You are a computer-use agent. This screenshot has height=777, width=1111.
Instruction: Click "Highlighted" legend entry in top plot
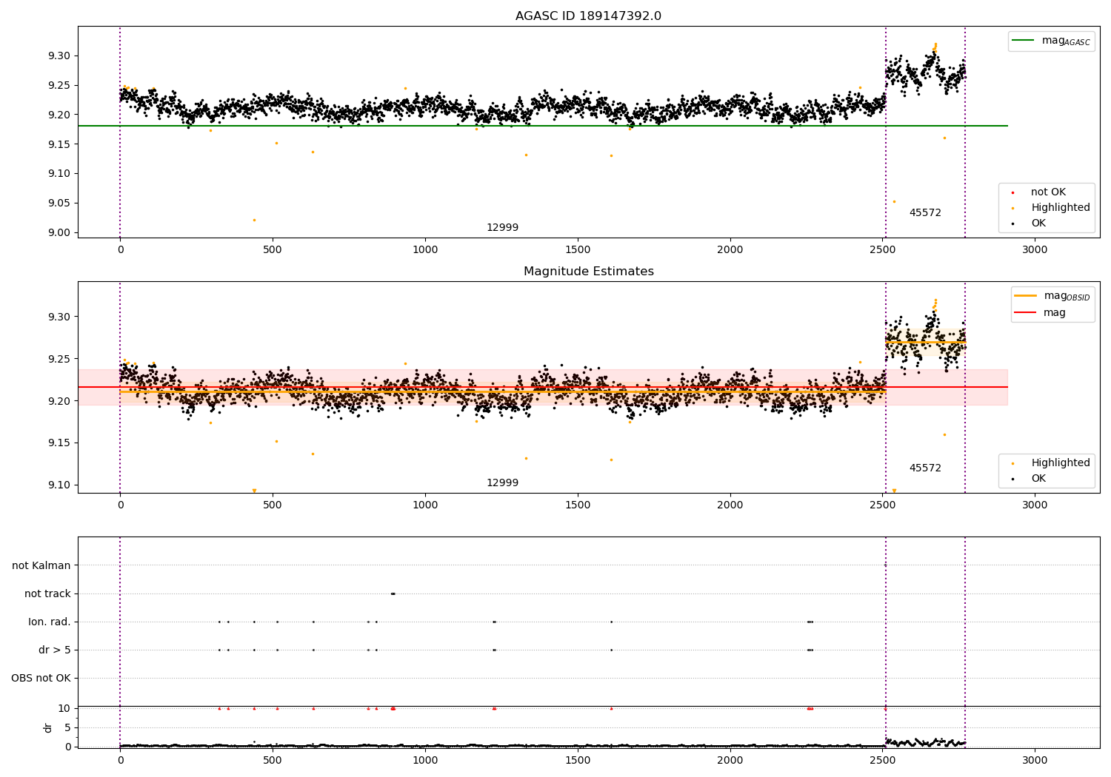[x=1061, y=208]
